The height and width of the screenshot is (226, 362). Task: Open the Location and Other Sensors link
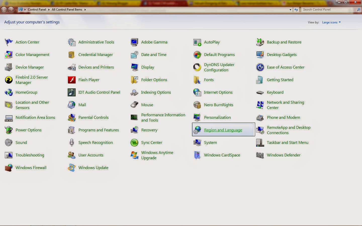pos(32,105)
